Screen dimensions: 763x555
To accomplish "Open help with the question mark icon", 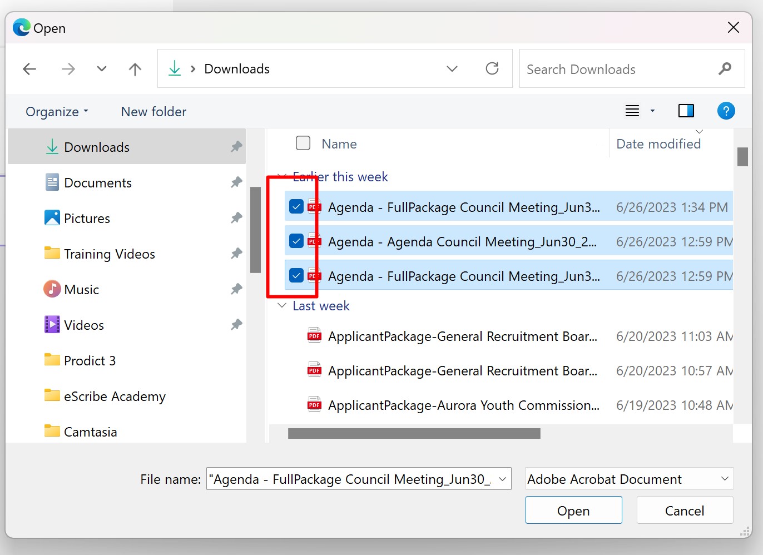I will click(726, 111).
